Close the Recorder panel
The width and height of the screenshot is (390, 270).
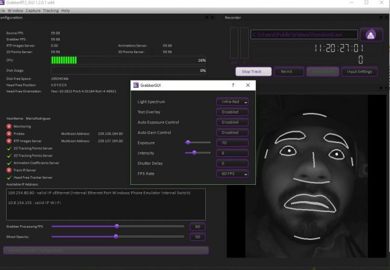click(386, 18)
